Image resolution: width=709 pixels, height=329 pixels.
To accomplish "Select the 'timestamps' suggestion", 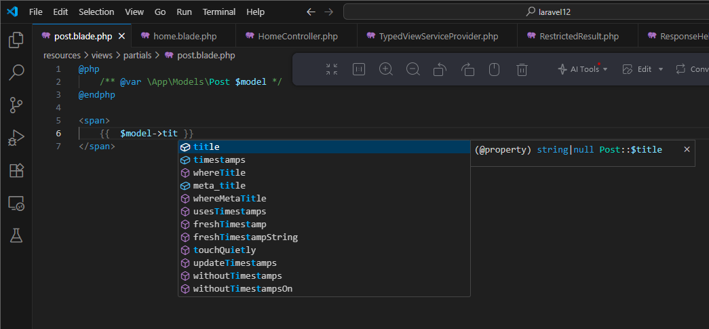I will (x=324, y=160).
